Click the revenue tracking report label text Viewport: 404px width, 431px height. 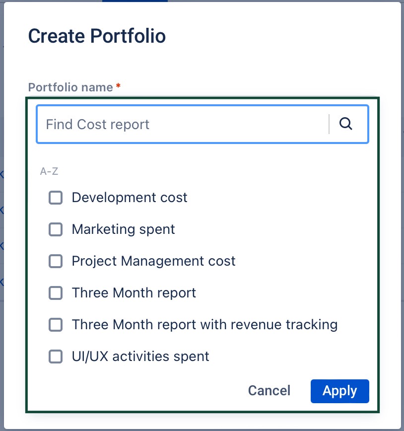[204, 325]
